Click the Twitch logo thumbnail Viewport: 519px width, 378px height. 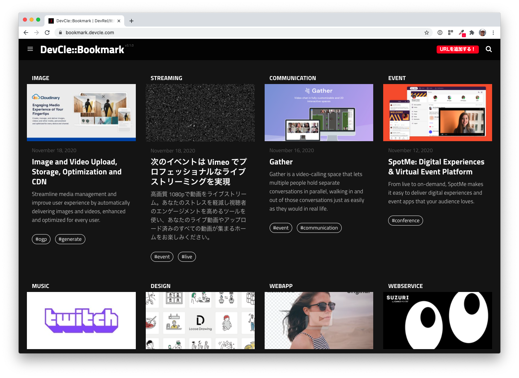pos(81,321)
